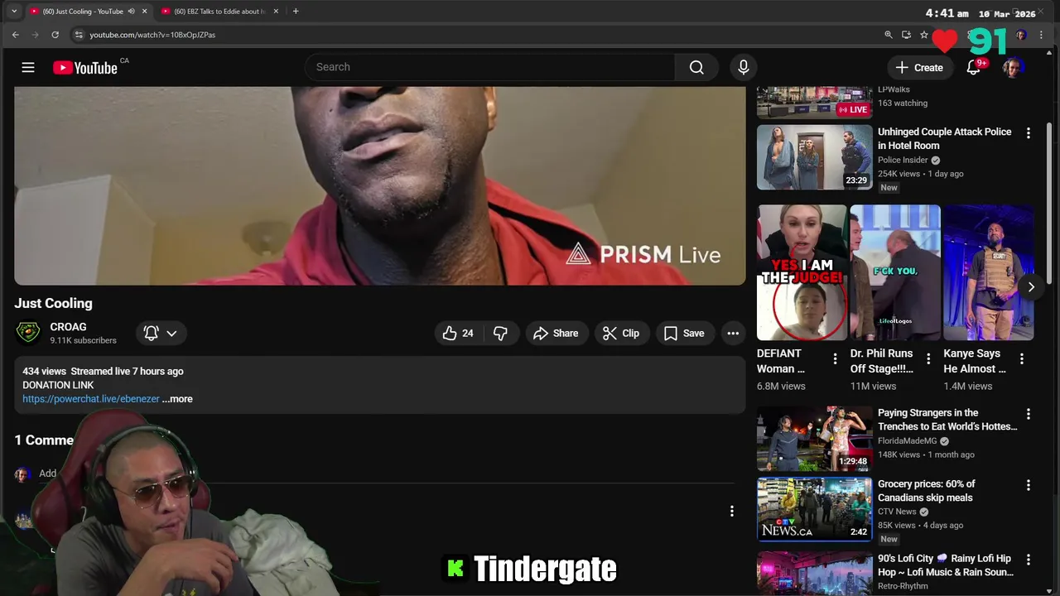The height and width of the screenshot is (596, 1060).
Task: Dislike the video with thumbs down
Action: [501, 333]
